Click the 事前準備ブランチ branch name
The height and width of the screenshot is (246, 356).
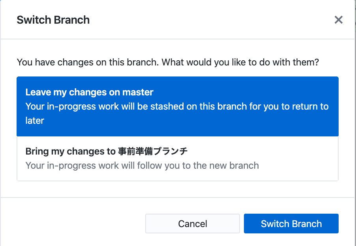[x=152, y=151]
